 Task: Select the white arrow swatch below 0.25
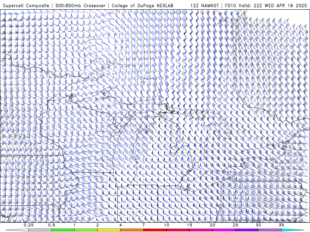(17, 230)
